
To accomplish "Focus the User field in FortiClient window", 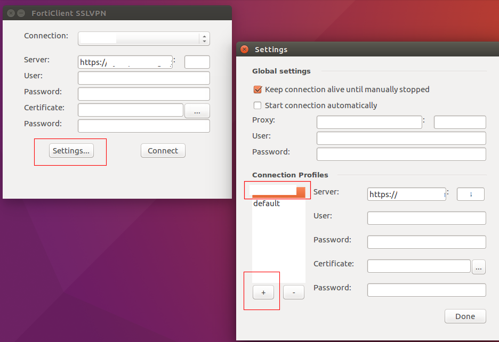I will pos(144,78).
